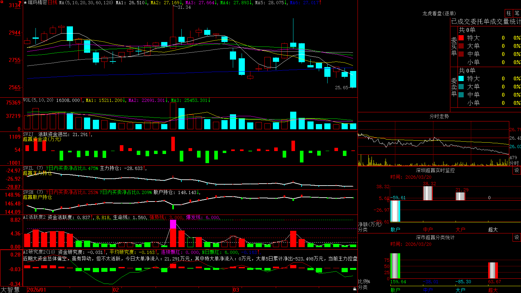Click the 2026/01 date marker
The height and width of the screenshot is (293, 521).
[x=37, y=290]
